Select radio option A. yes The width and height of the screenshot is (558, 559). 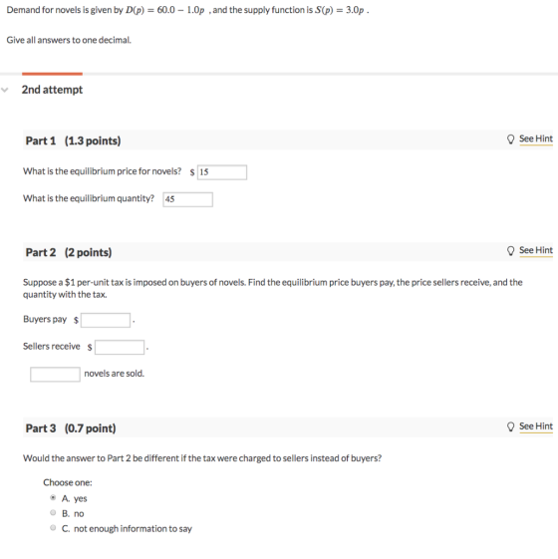tap(53, 497)
